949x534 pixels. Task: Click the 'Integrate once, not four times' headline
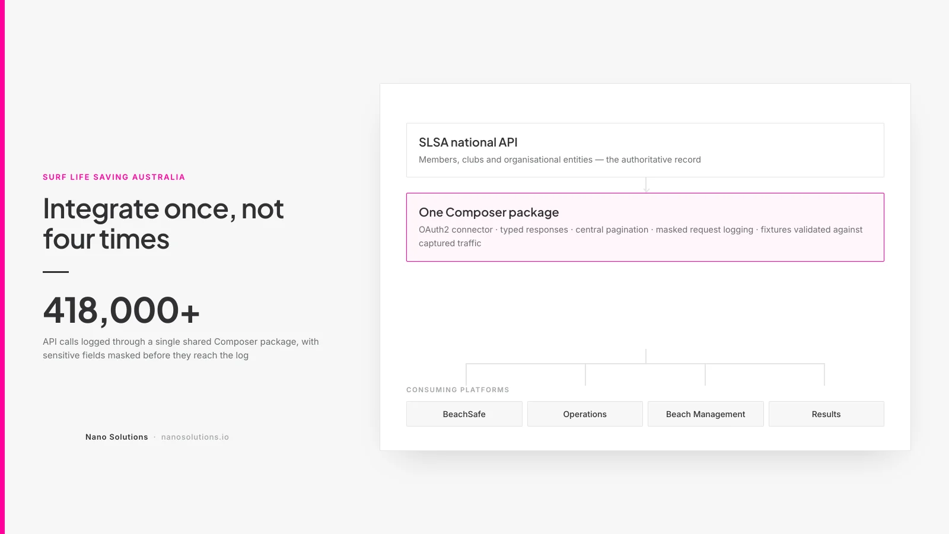point(163,224)
